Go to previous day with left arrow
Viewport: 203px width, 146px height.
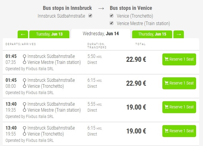[23, 34]
